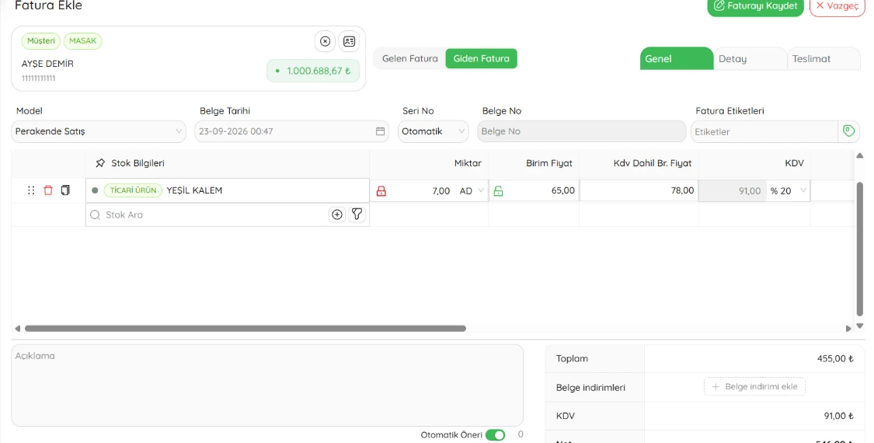The image size is (874, 443).
Task: Click the plus icon in the Stok Ara field
Action: click(337, 215)
